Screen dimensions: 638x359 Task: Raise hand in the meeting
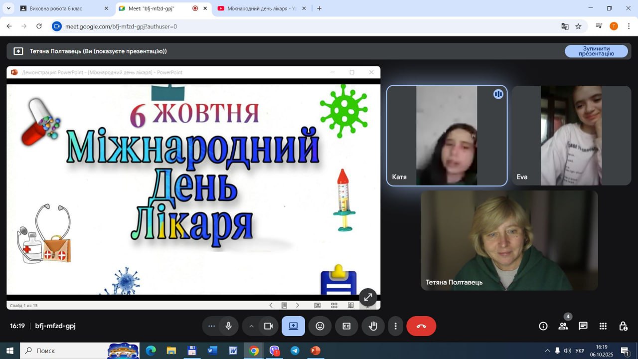[373, 326]
